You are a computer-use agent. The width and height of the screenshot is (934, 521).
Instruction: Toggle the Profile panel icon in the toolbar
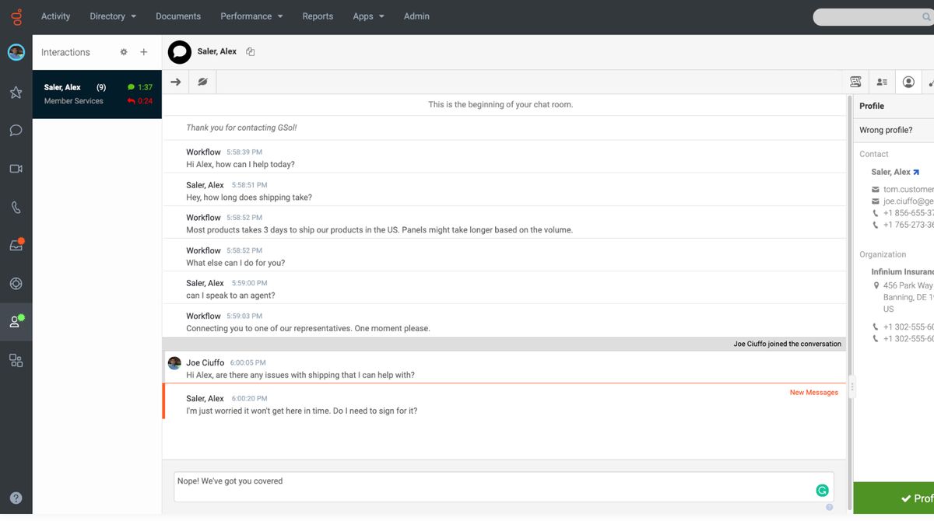click(x=908, y=82)
